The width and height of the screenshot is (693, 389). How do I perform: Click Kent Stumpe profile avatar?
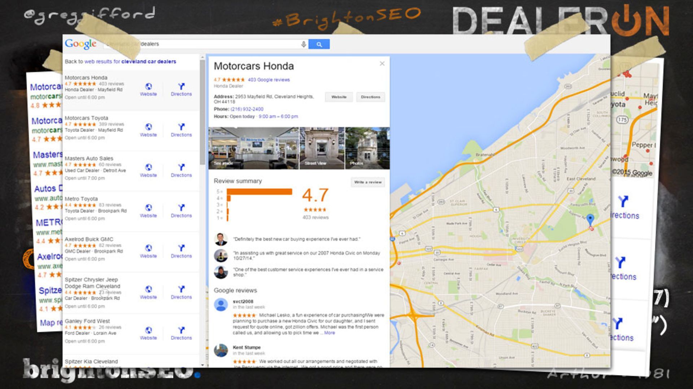point(221,350)
